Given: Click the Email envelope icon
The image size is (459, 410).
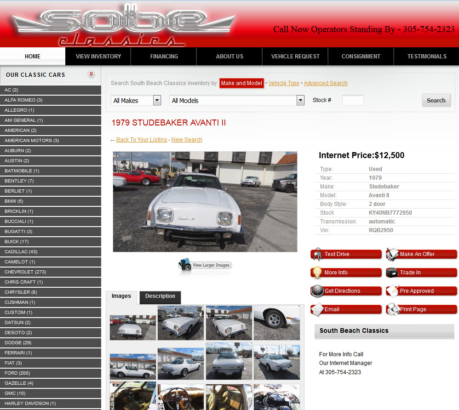Looking at the screenshot, I should [x=317, y=310].
